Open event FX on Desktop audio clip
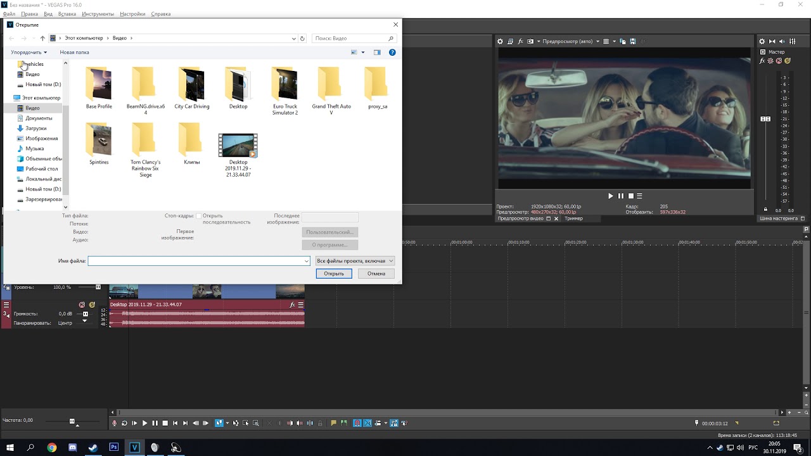The image size is (811, 456). tap(292, 305)
